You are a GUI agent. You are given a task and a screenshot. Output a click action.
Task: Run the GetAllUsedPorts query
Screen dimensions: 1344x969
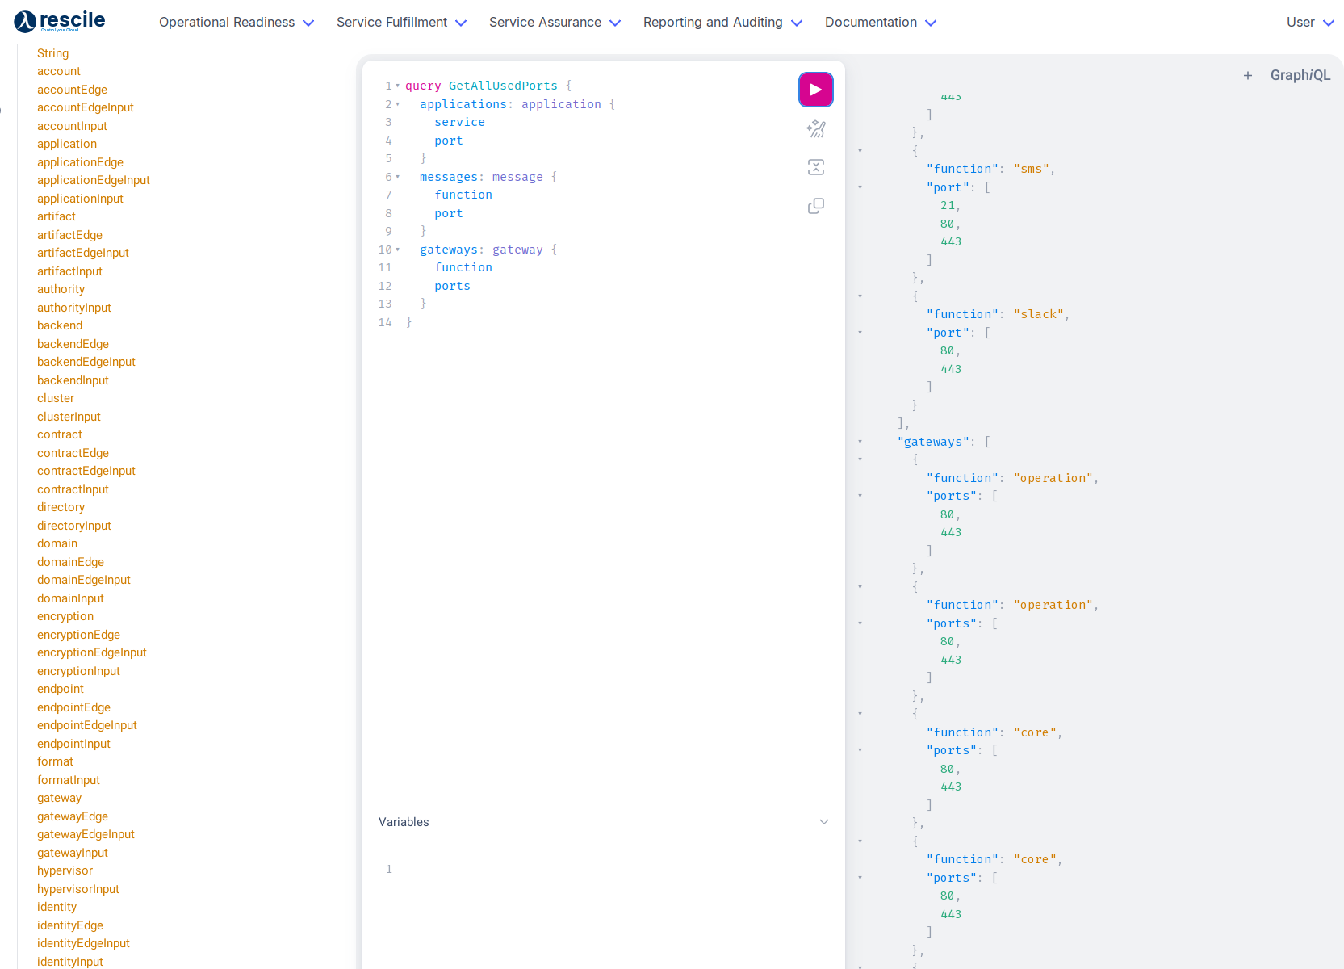(x=815, y=90)
